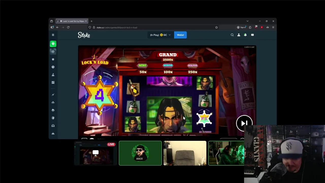Image resolution: width=325 pixels, height=183 pixels.
Task: Reload the page in the browser
Action: pos(68,27)
